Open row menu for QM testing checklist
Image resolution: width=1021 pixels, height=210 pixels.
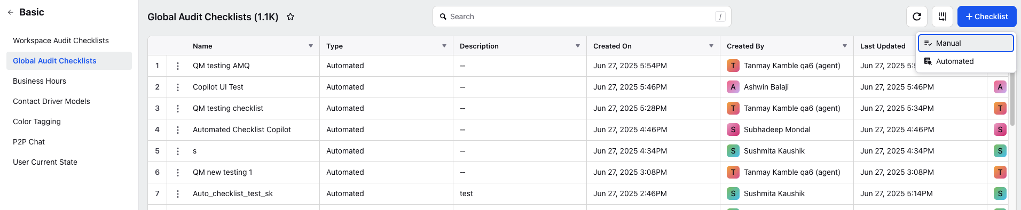coord(178,109)
